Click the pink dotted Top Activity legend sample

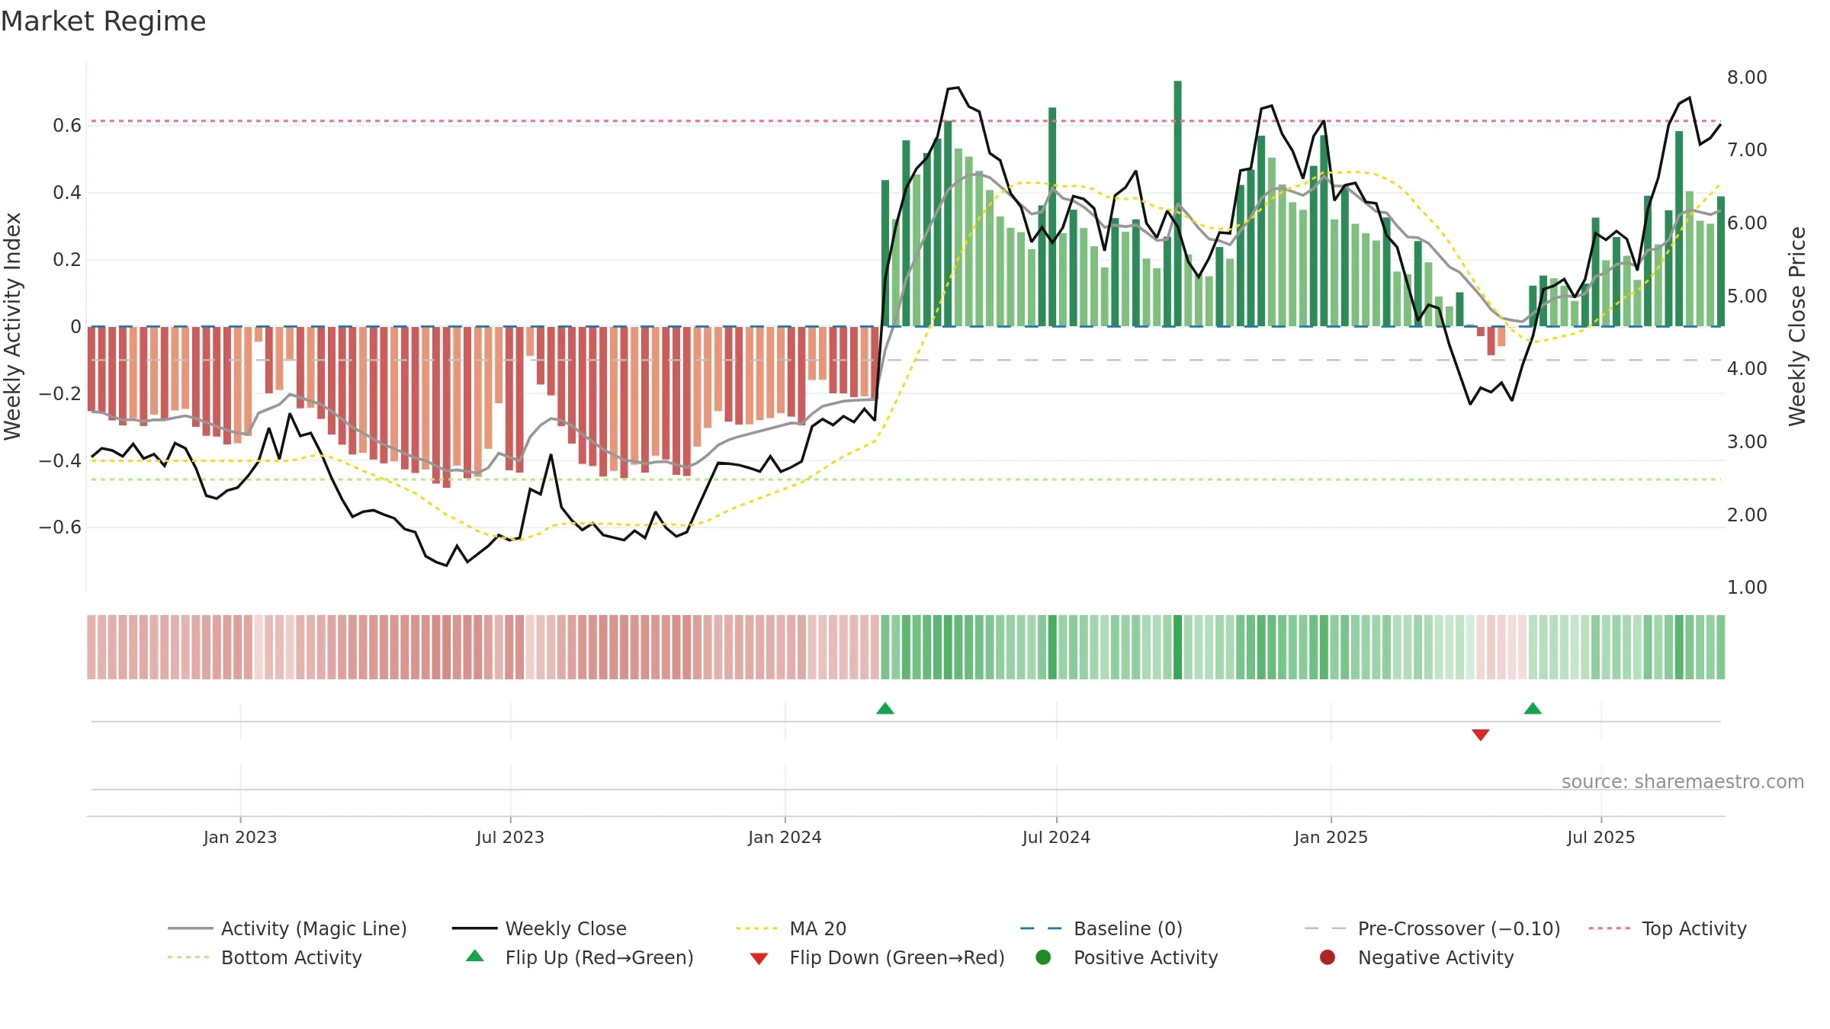click(x=1610, y=928)
